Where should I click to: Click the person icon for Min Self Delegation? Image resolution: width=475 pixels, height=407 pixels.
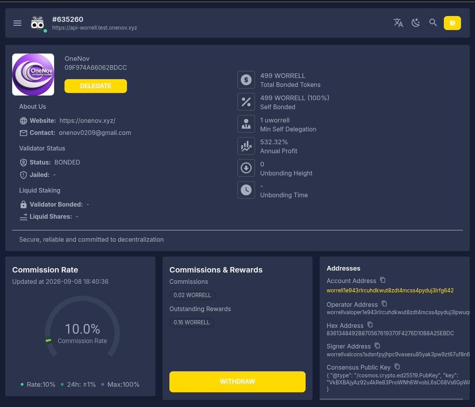coord(246,124)
